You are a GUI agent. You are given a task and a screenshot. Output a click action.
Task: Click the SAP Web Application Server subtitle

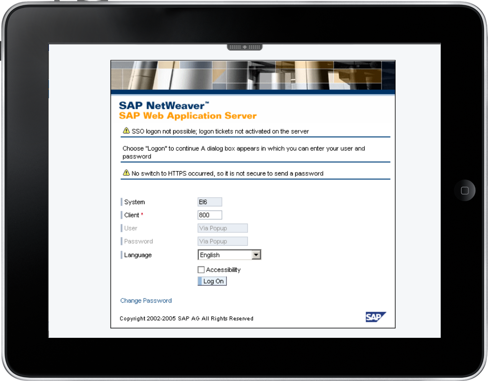click(x=187, y=116)
